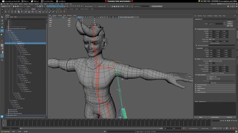This screenshot has width=238, height=133.
Task: Open the File menu
Action: click(x=4, y=4)
